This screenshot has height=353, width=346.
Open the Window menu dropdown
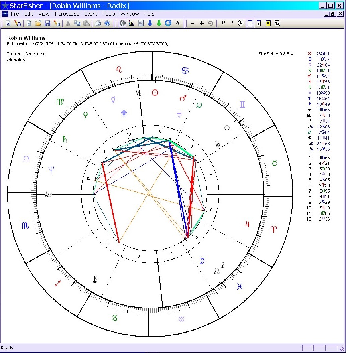[130, 14]
